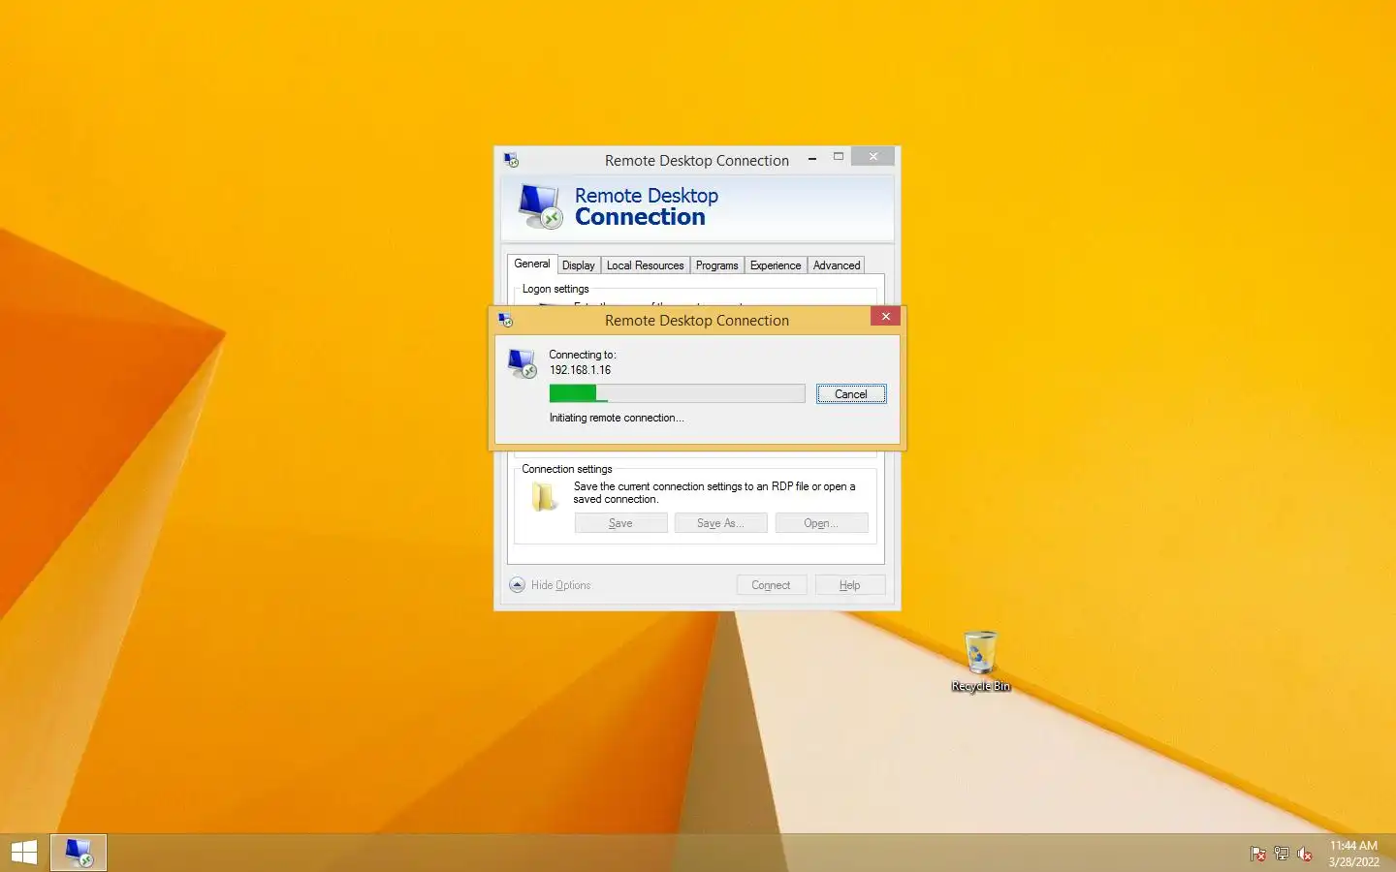1396x872 pixels.
Task: Click the Connect button
Action: [x=771, y=585]
